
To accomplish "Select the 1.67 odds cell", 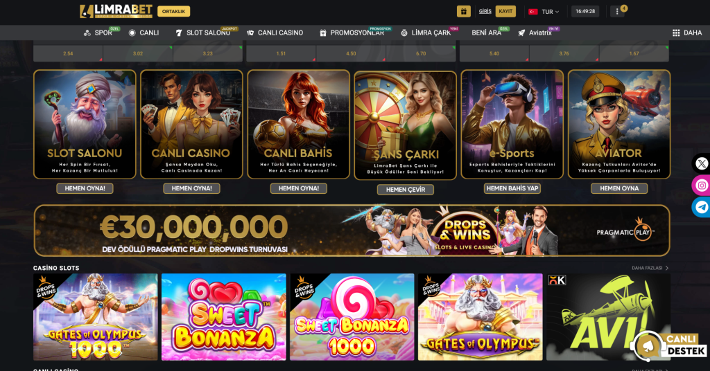I will point(634,53).
